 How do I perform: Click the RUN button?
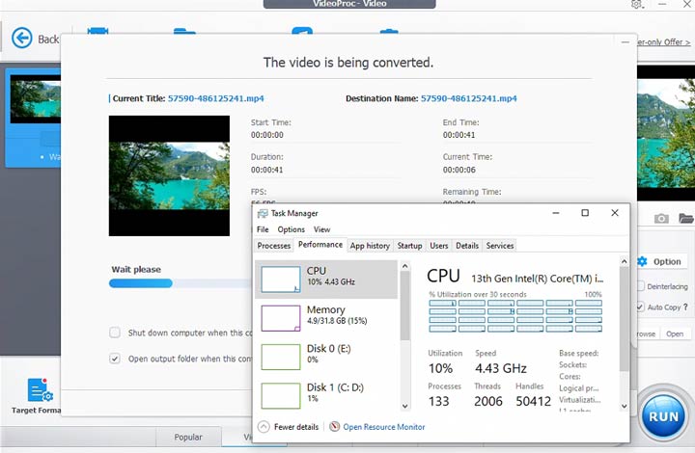click(663, 416)
